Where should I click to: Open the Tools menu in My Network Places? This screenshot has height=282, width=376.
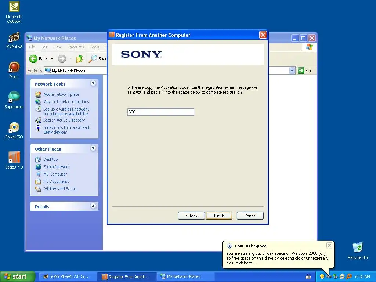pos(94,47)
